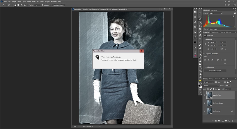Select the Crop tool
This screenshot has height=129, width=237.
point(200,29)
